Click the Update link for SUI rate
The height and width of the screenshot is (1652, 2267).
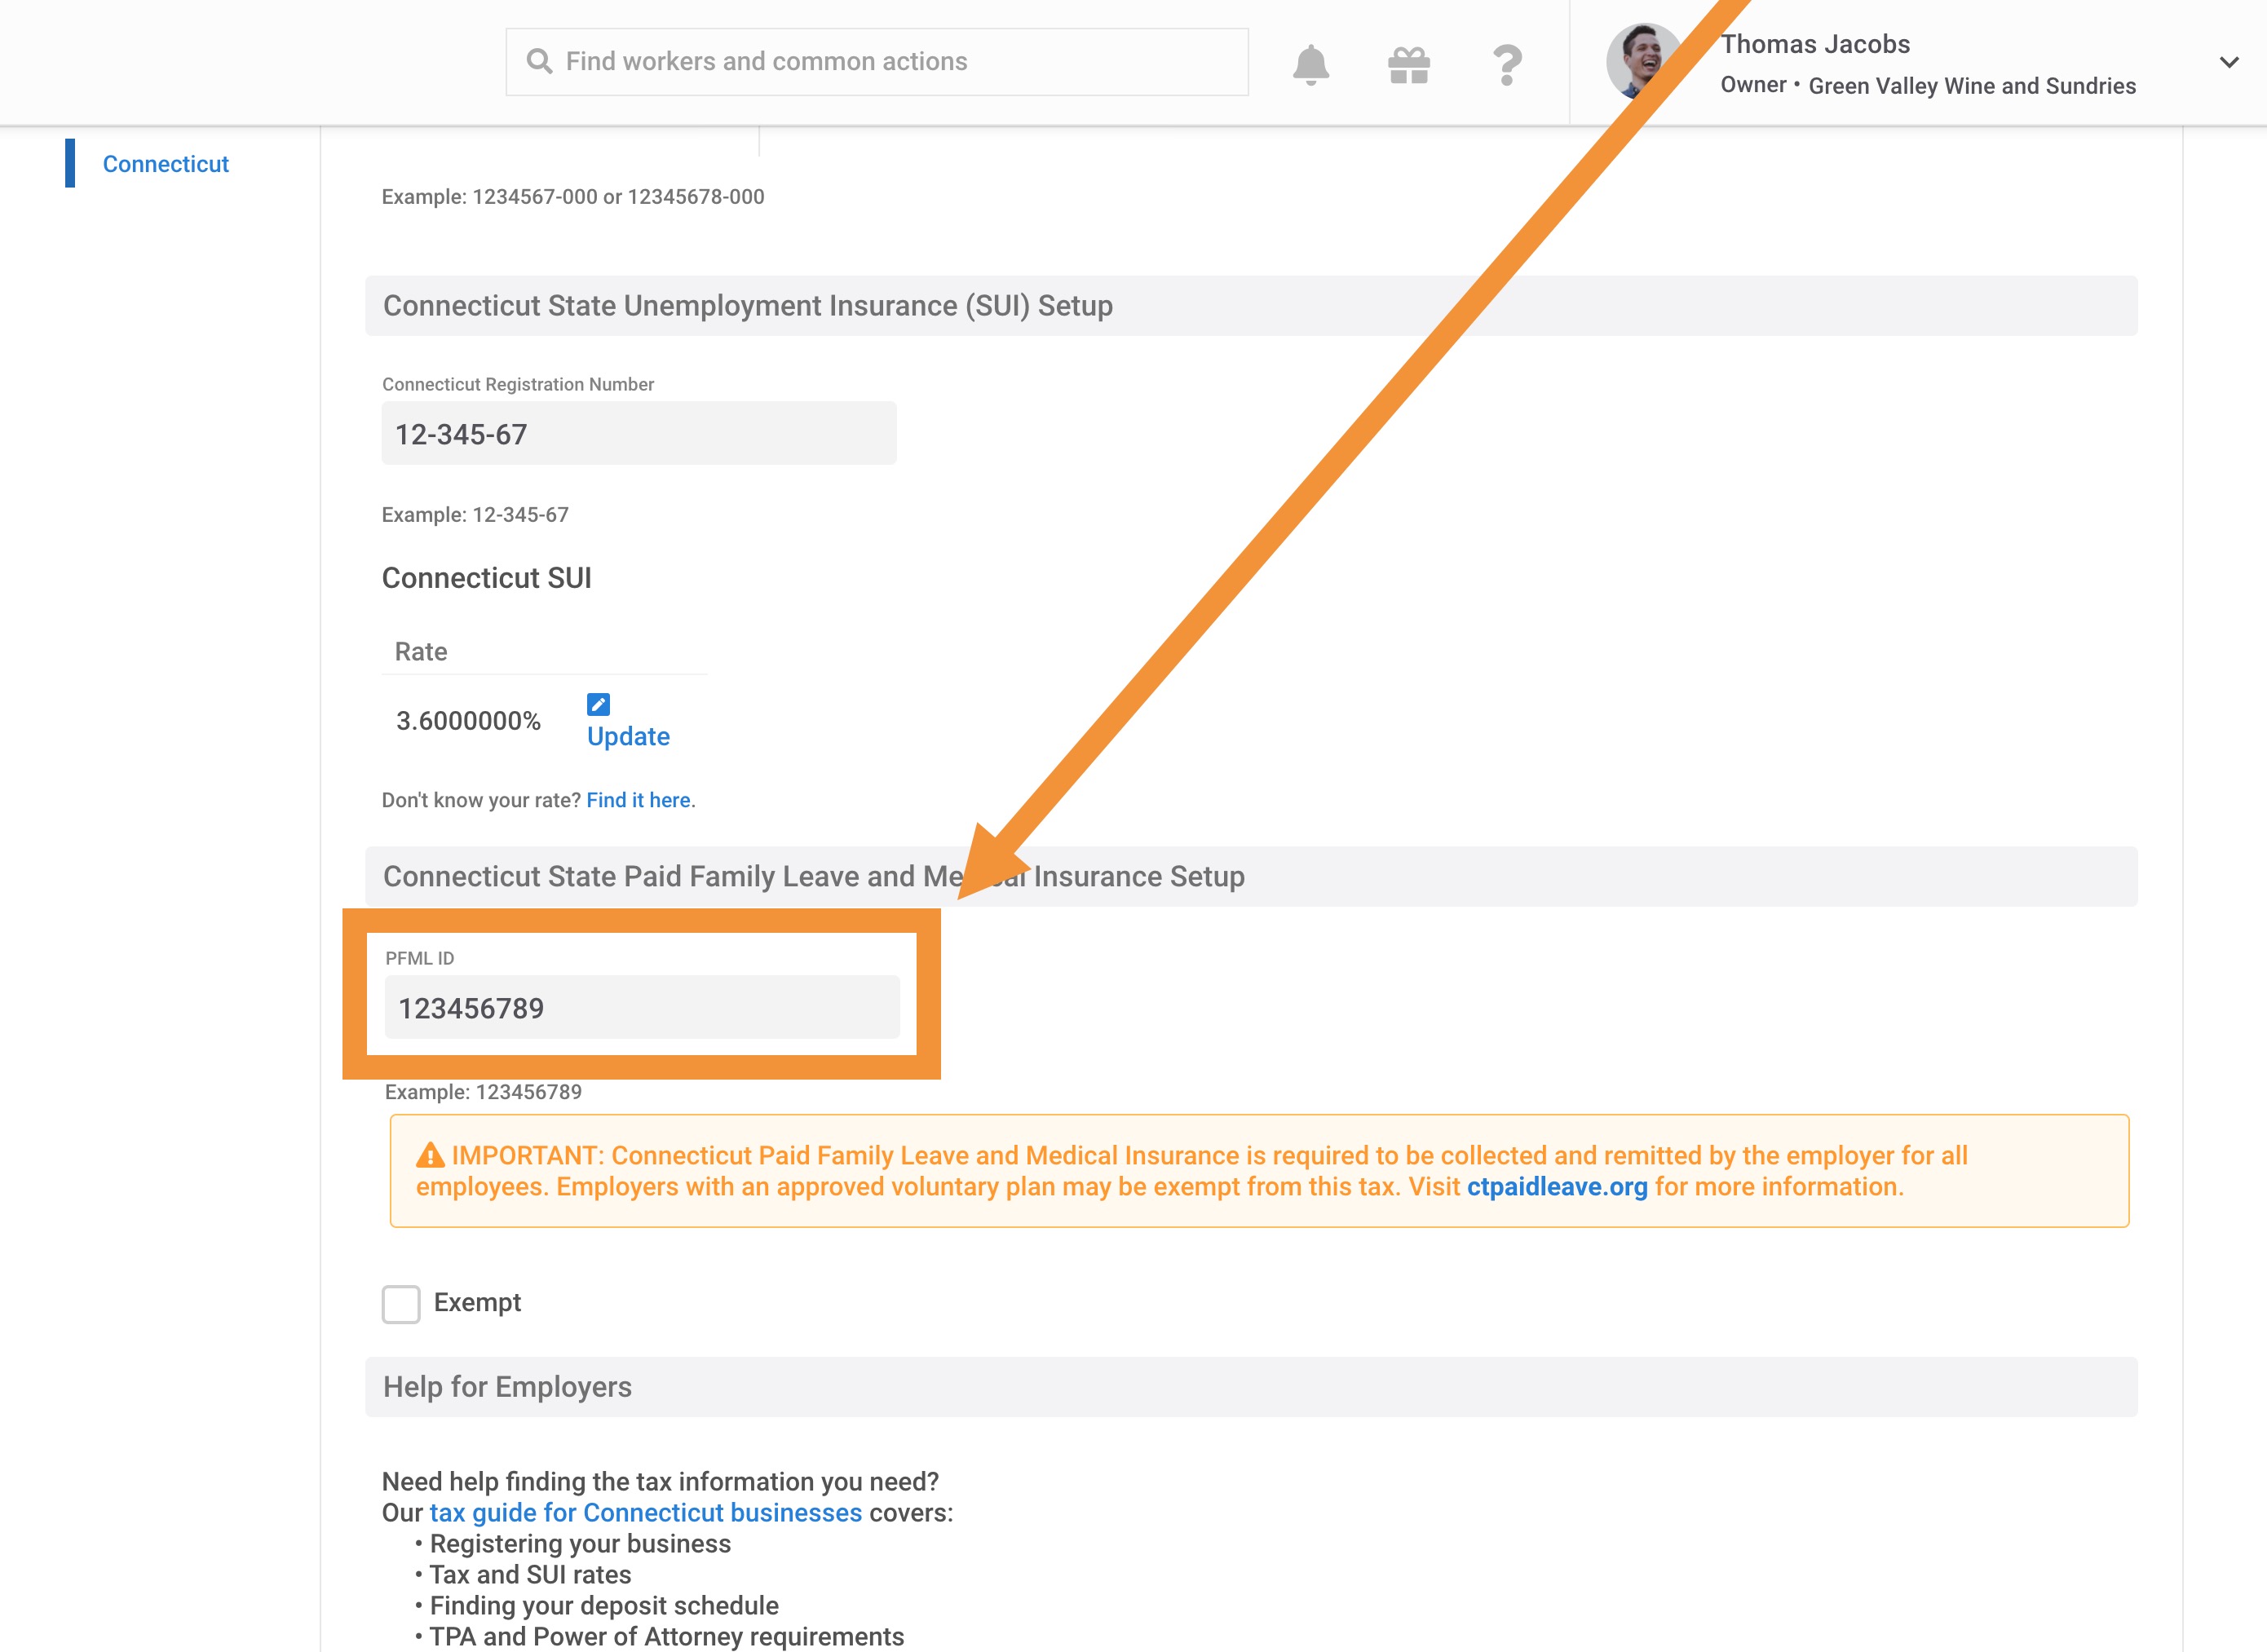tap(628, 737)
